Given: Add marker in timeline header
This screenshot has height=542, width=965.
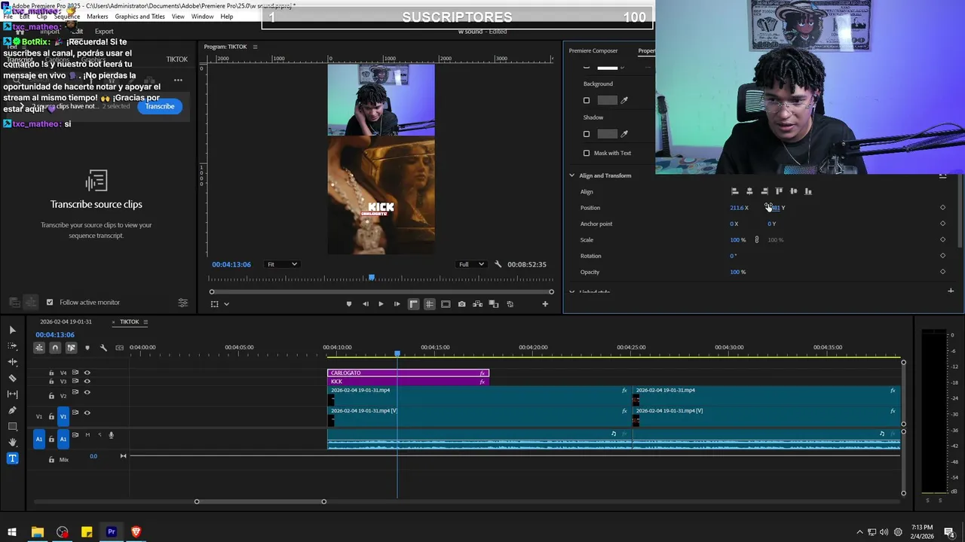Looking at the screenshot, I should point(87,348).
